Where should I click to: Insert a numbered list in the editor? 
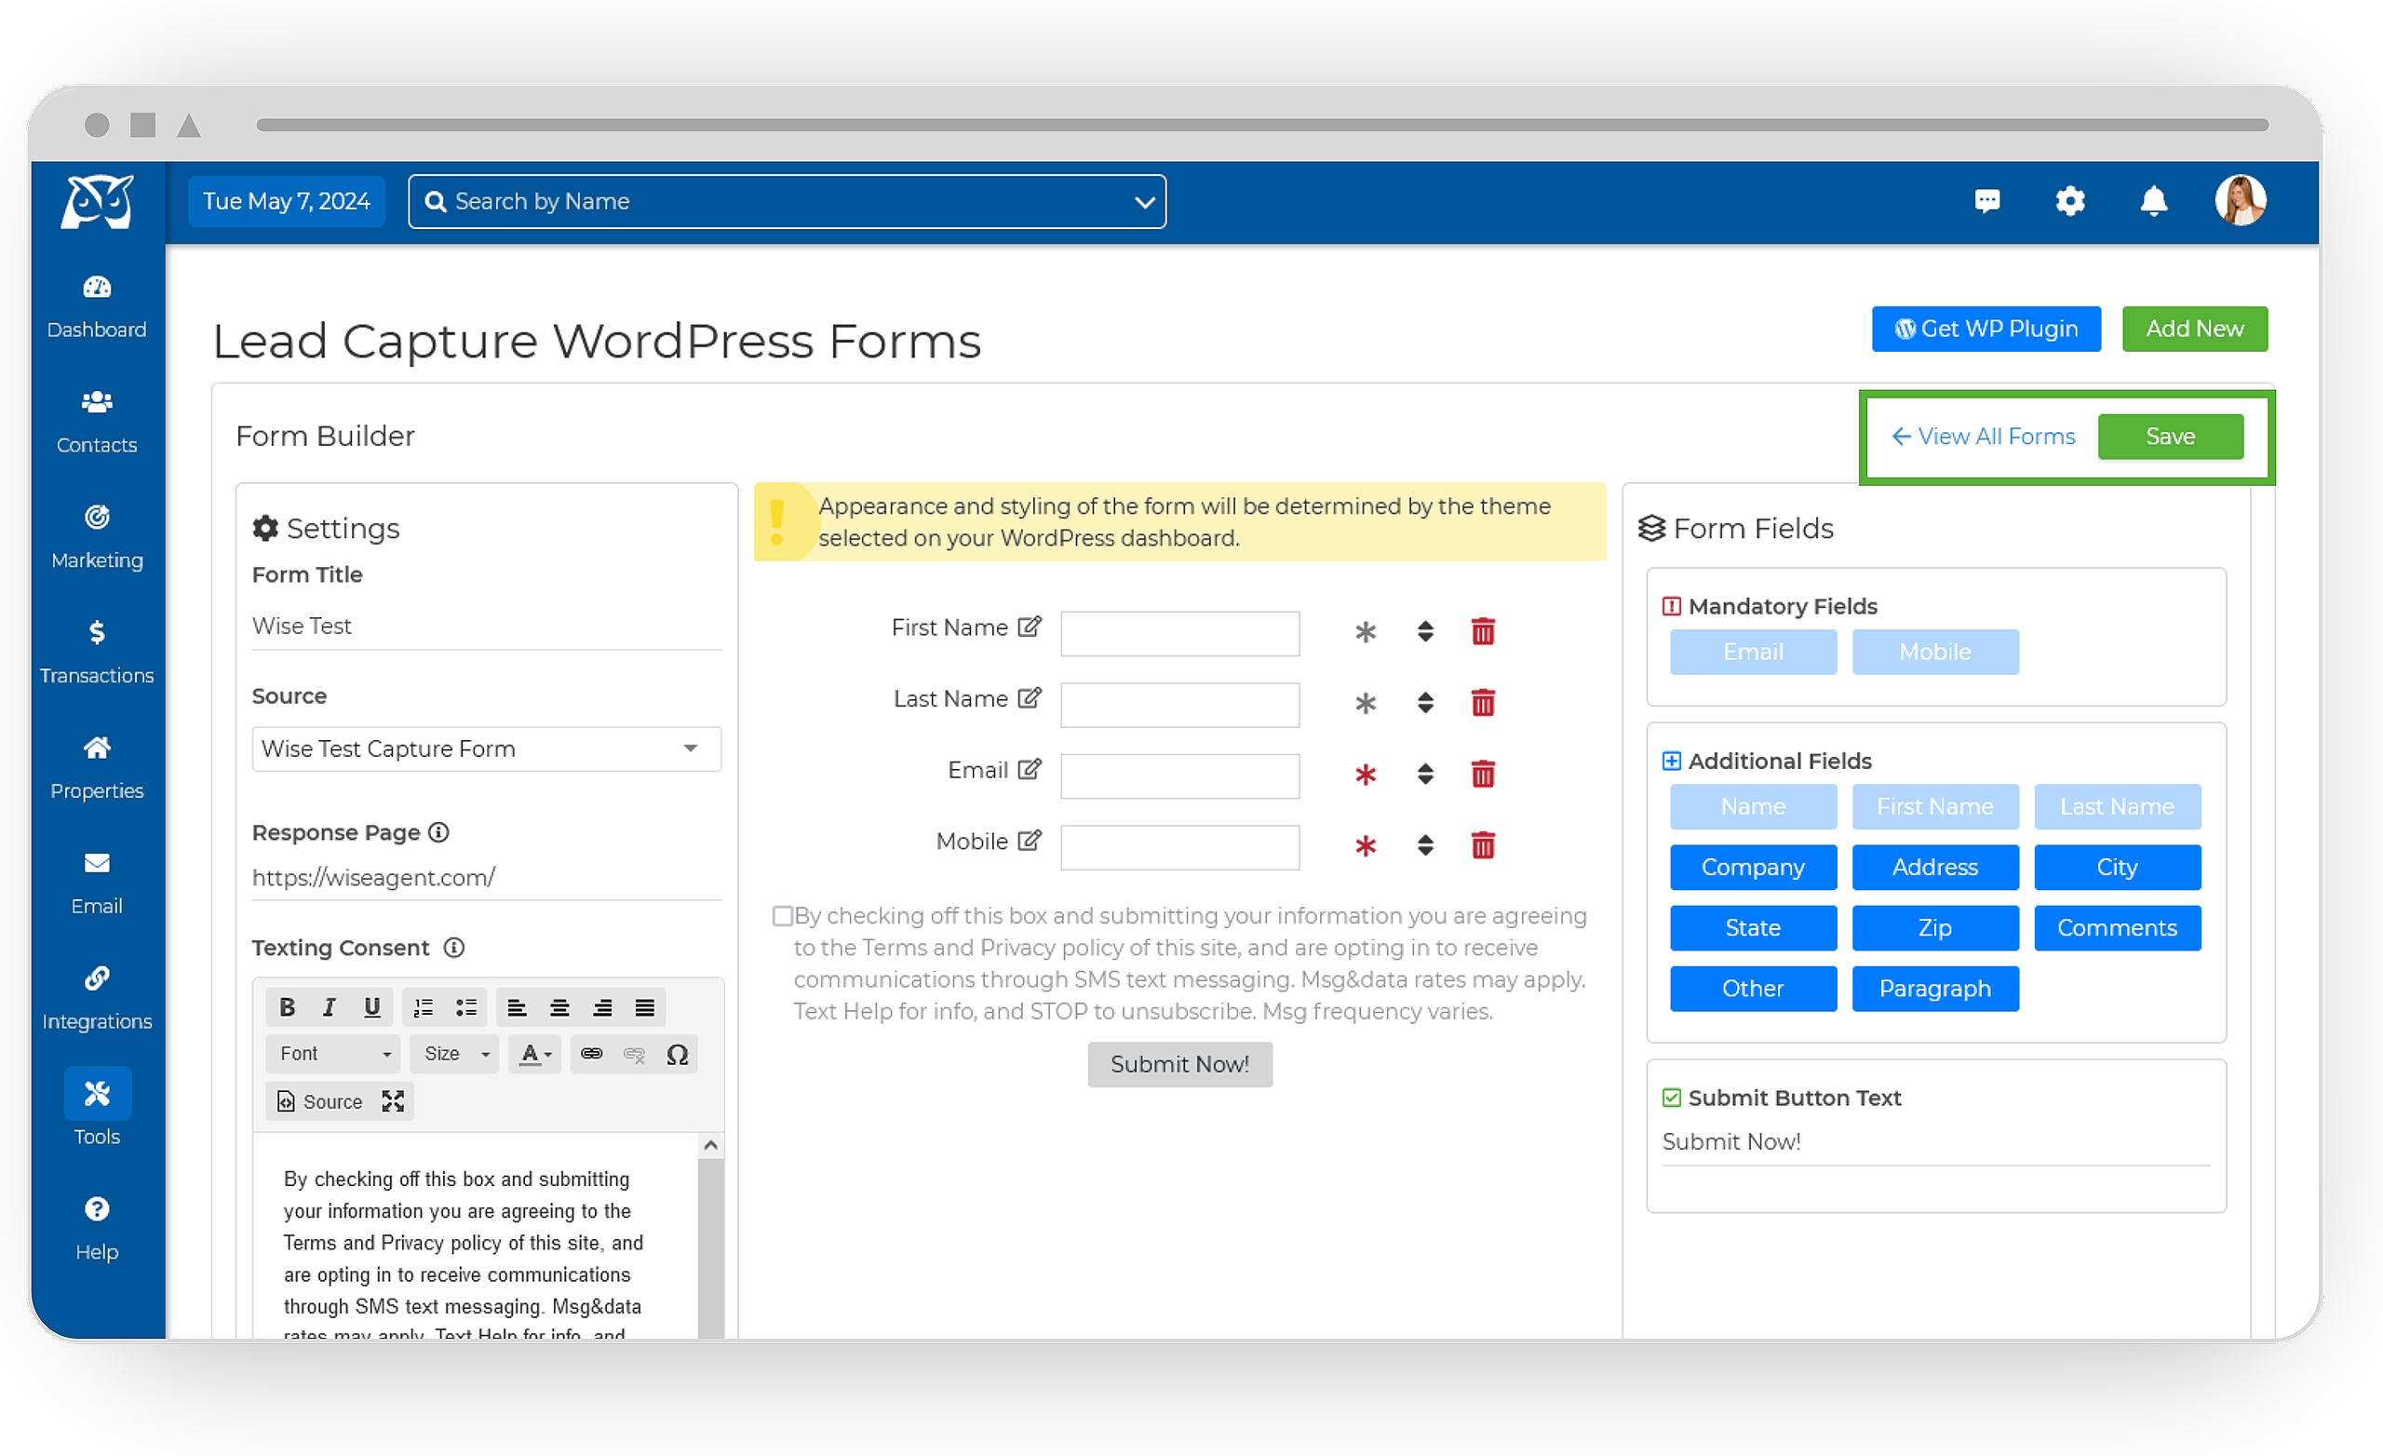click(x=424, y=1007)
